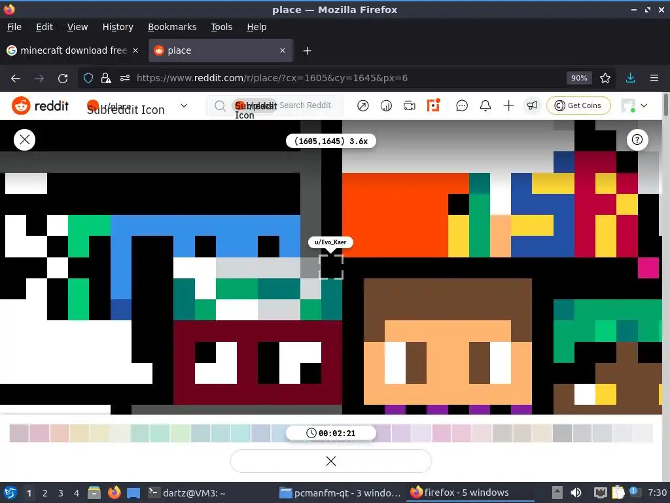Launch Firefox from taskbar quick launch
The width and height of the screenshot is (670, 503).
coord(114,493)
